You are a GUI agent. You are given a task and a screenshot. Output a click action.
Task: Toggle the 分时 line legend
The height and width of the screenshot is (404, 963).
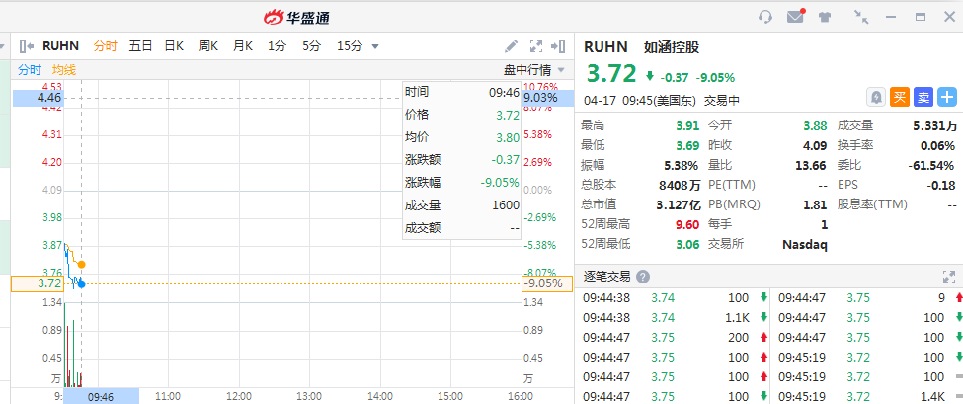point(30,69)
